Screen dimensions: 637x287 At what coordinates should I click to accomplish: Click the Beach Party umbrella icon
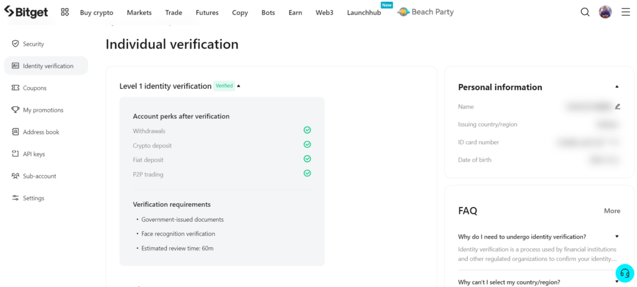(403, 12)
